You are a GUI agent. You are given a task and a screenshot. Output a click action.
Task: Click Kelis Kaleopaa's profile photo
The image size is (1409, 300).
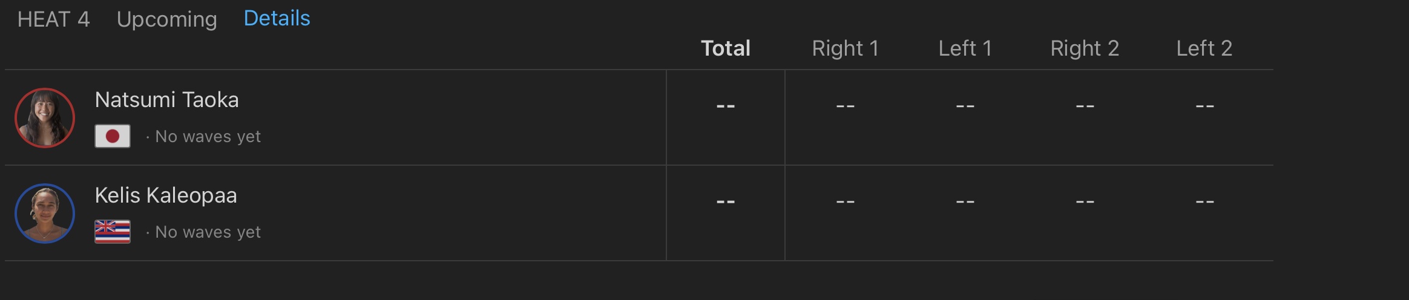point(45,214)
